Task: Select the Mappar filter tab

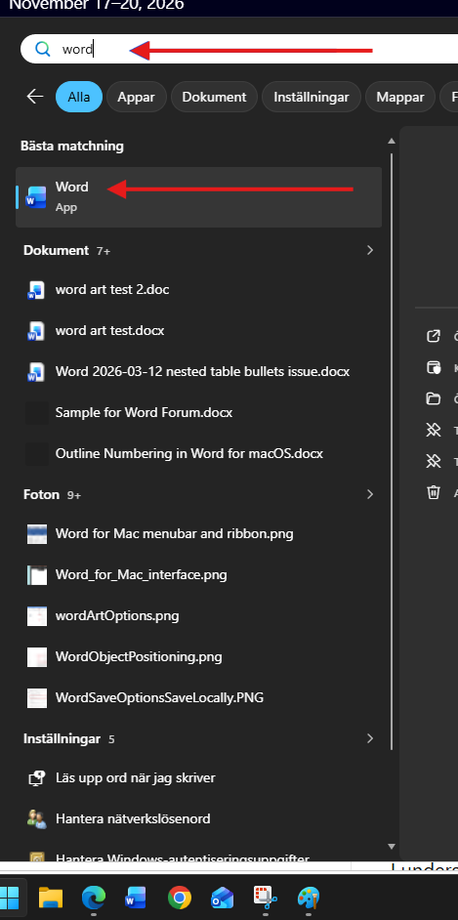Action: click(400, 97)
